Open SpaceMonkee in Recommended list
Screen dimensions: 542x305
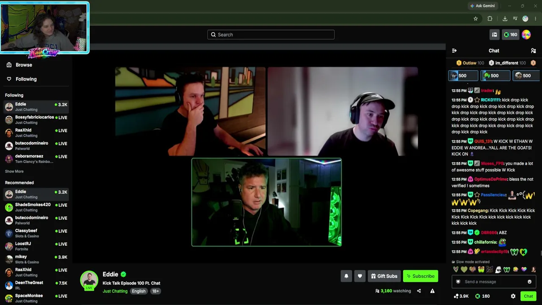(36, 298)
